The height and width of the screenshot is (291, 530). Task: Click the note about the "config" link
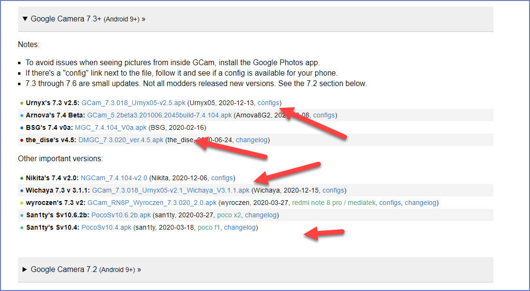[x=182, y=73]
